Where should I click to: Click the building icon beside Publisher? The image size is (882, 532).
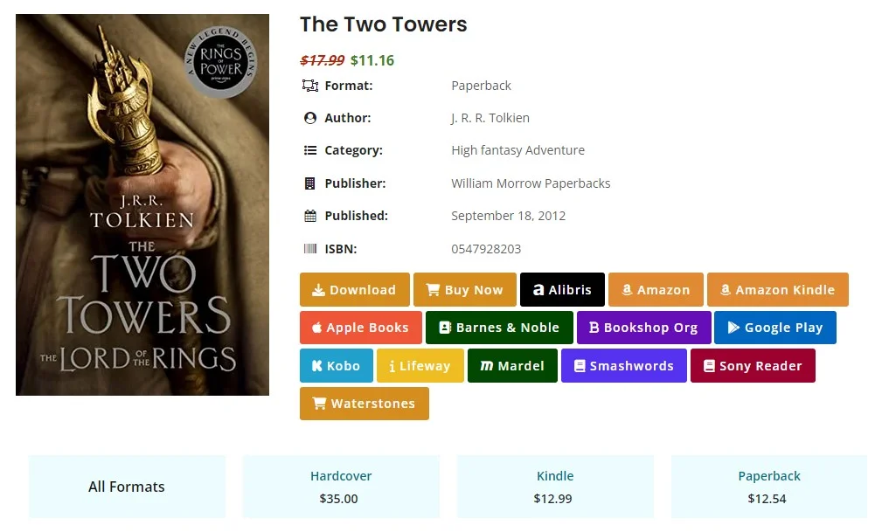311,183
